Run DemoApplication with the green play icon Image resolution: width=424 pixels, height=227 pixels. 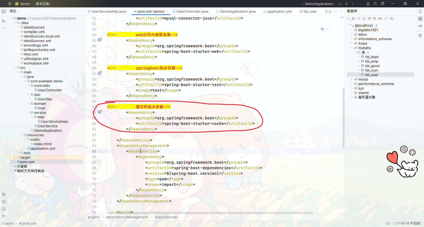341,4
